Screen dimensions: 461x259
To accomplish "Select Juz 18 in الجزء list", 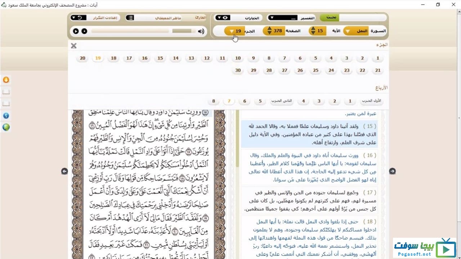I will click(x=113, y=58).
